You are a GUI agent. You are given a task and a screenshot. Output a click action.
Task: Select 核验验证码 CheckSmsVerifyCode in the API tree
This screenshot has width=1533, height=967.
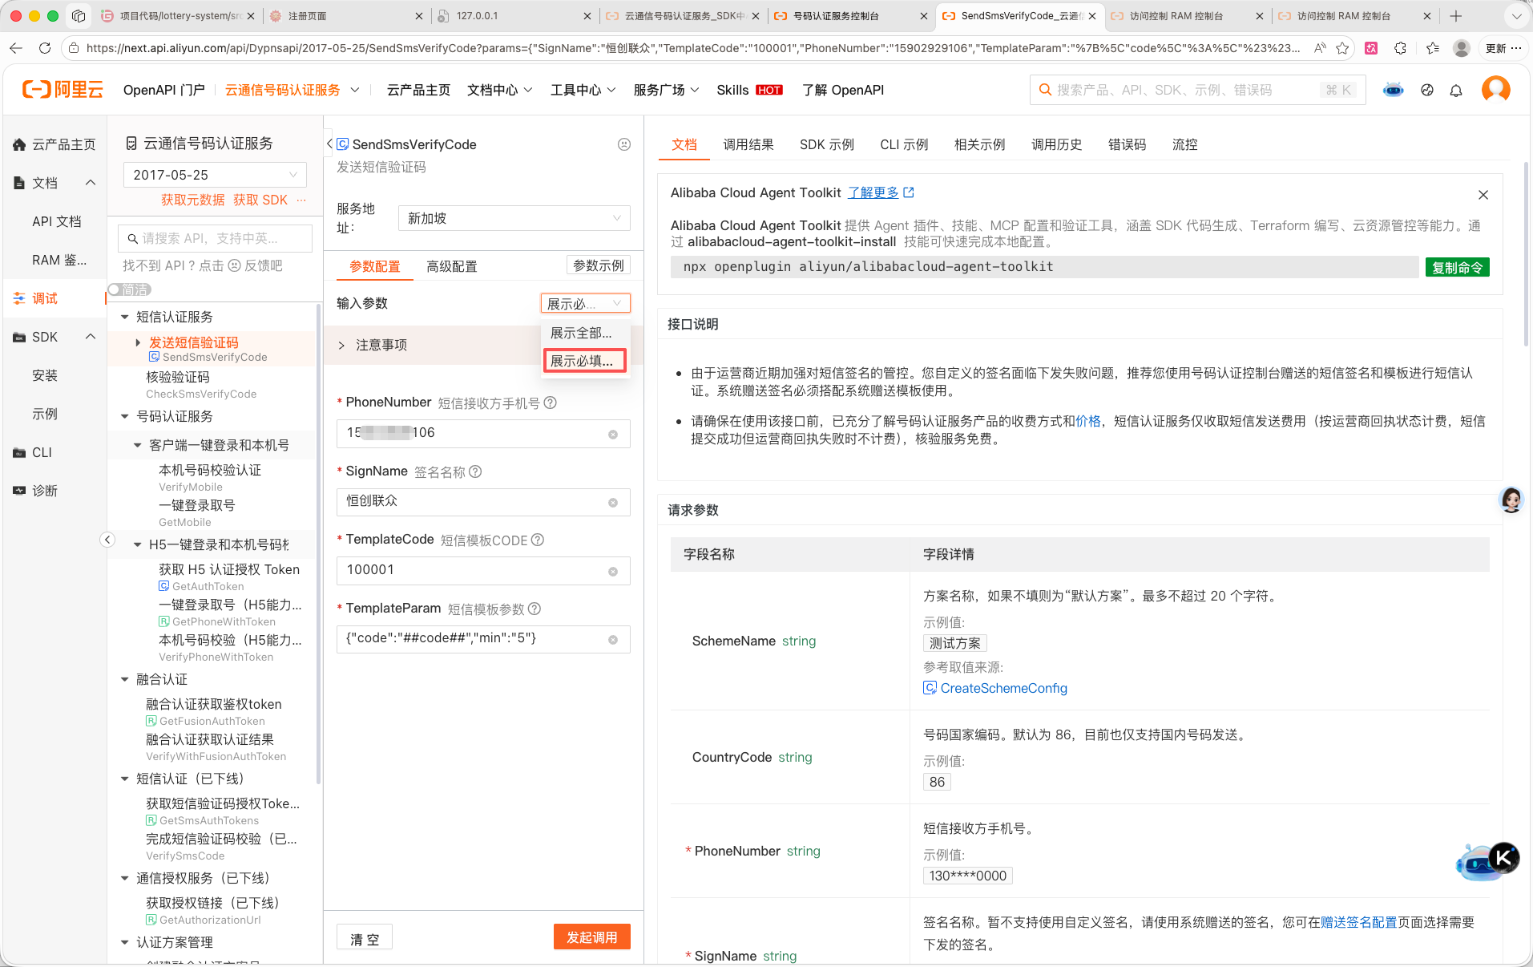point(201,384)
